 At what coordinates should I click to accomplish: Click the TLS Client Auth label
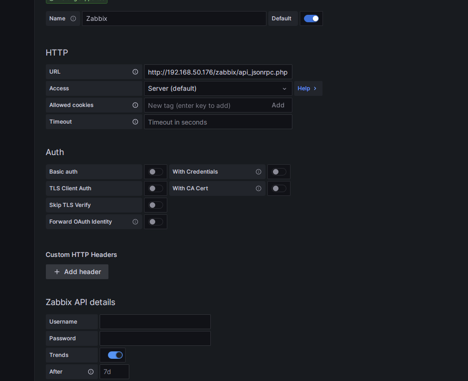click(x=70, y=188)
